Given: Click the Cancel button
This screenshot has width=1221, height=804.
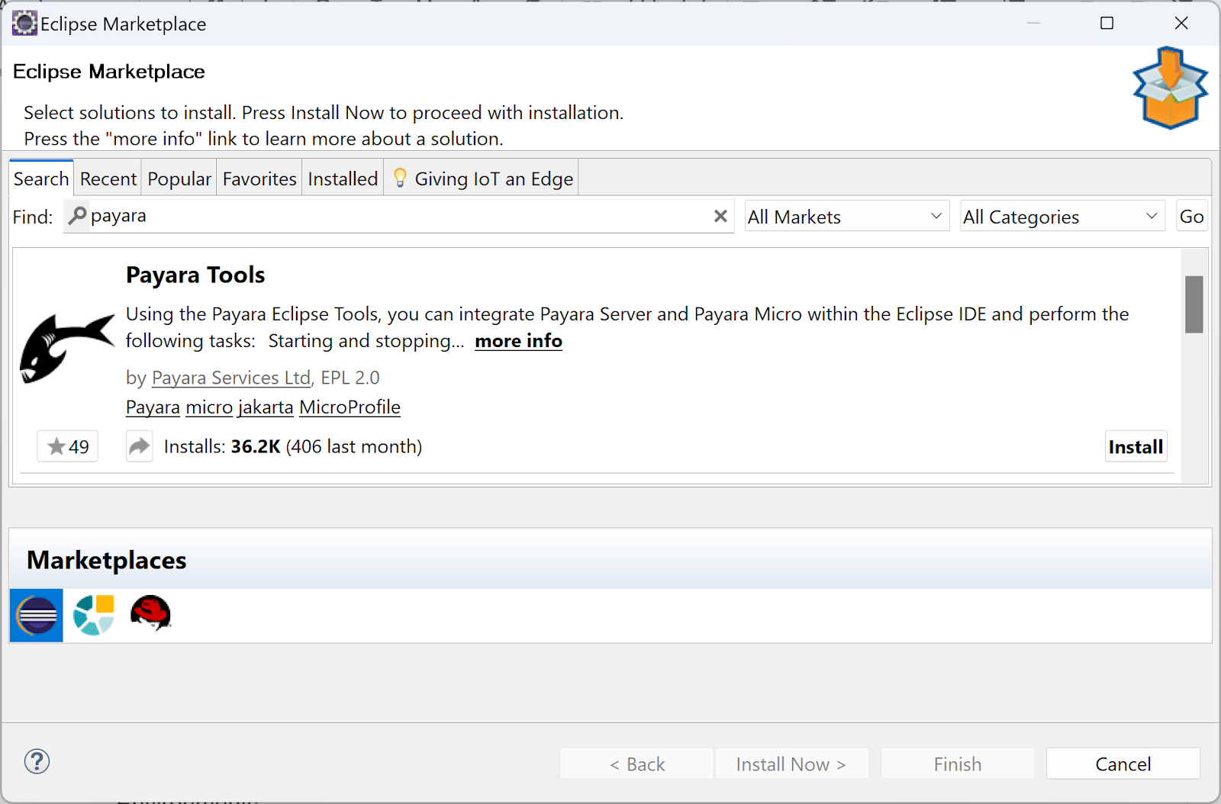Looking at the screenshot, I should pyautogui.click(x=1123, y=764).
